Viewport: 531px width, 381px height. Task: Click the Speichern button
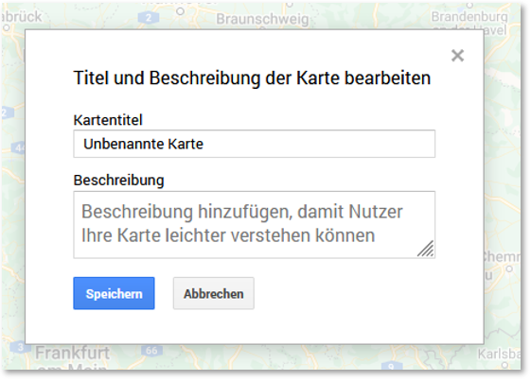click(x=114, y=293)
